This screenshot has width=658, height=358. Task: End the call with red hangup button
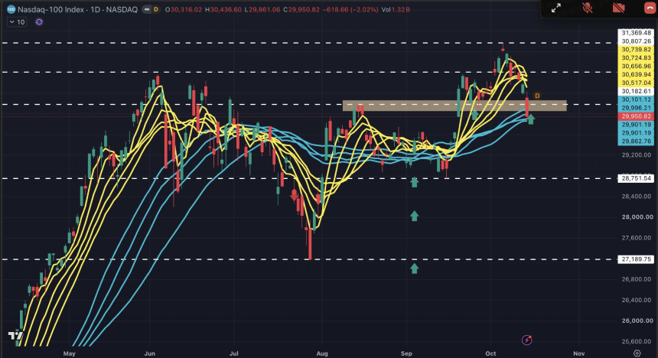point(650,8)
